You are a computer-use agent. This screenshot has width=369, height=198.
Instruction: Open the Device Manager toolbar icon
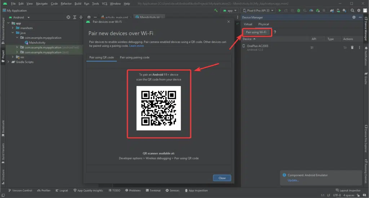pyautogui.click(x=338, y=10)
